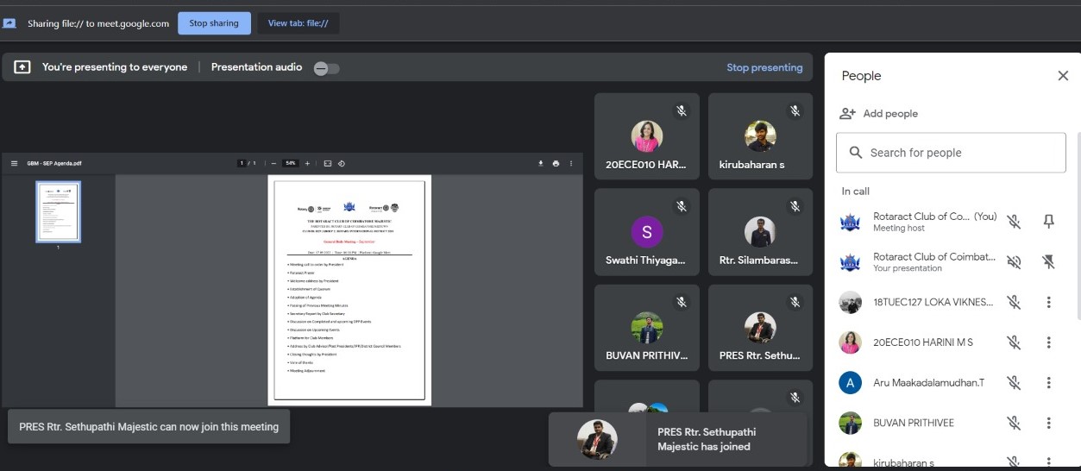The height and width of the screenshot is (471, 1081).
Task: Open more options for Aru Maakadalamudhan.T
Action: tap(1048, 382)
